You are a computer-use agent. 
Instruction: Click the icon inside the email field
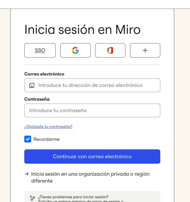point(32,85)
